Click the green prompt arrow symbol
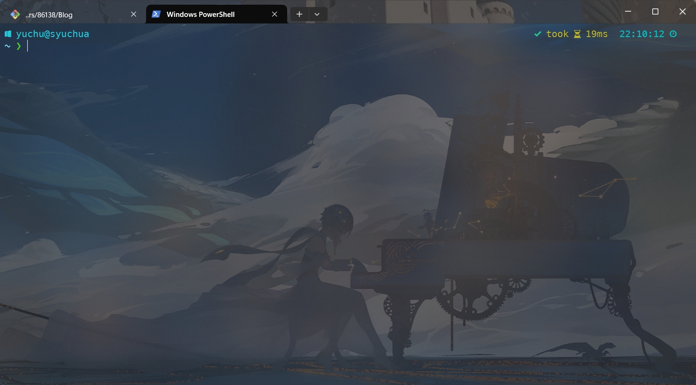Image resolution: width=696 pixels, height=385 pixels. click(x=19, y=46)
